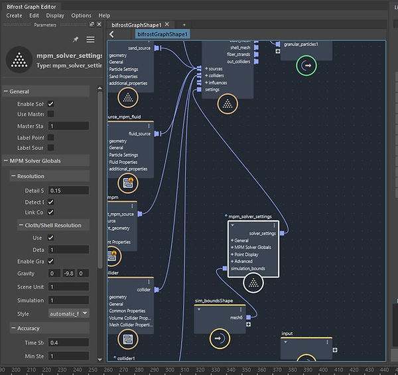
Task: Click the sand_source output port
Action: [157, 48]
